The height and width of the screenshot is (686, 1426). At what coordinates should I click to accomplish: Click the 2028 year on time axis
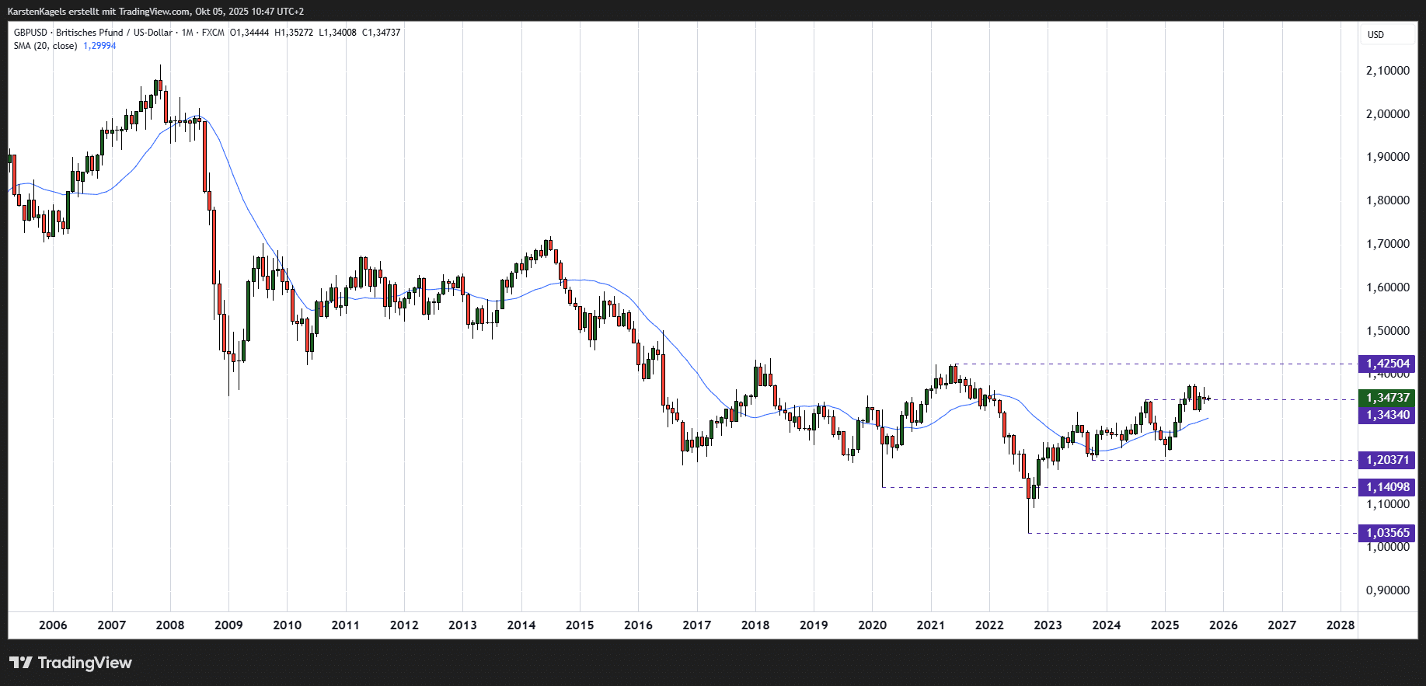[1340, 625]
